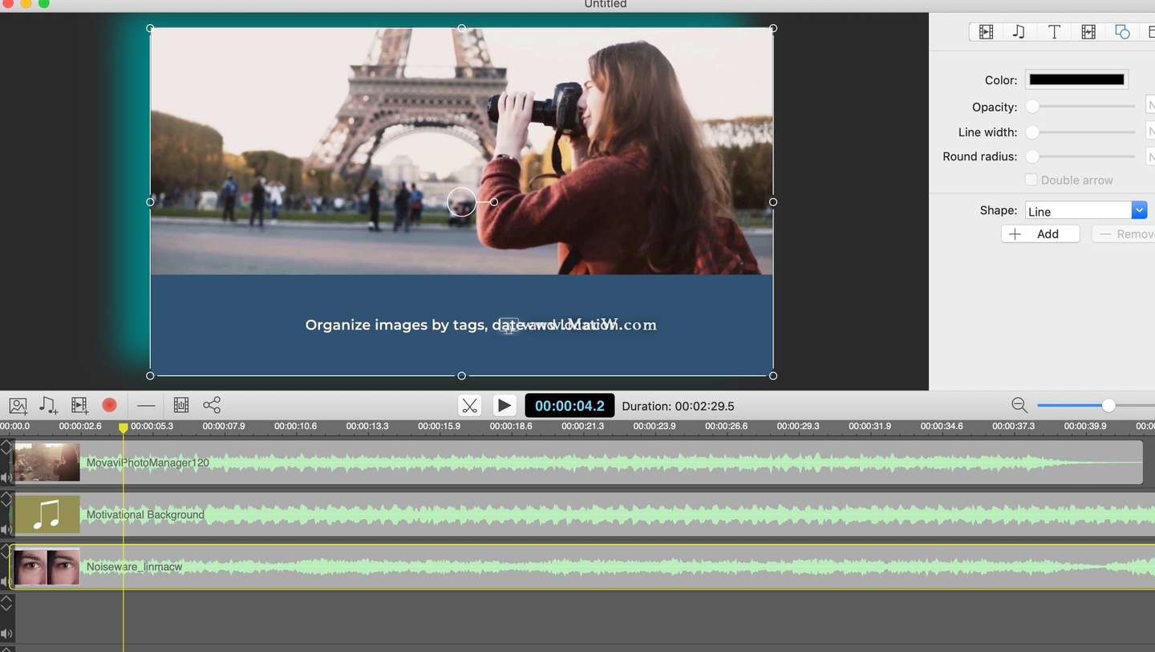Click the bottom-left corner resize handle in preview
Viewport: 1155px width, 652px height.
pyautogui.click(x=150, y=375)
